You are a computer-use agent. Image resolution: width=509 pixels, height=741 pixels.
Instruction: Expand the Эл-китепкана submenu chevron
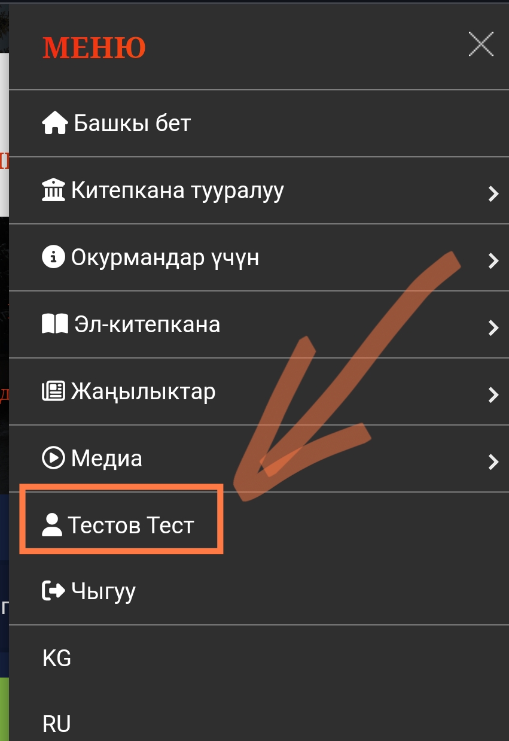pyautogui.click(x=493, y=327)
